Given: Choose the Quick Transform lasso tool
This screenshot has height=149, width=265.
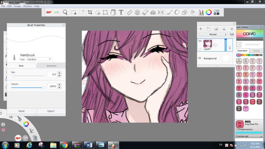Looking at the screenshot, I should [98, 12].
